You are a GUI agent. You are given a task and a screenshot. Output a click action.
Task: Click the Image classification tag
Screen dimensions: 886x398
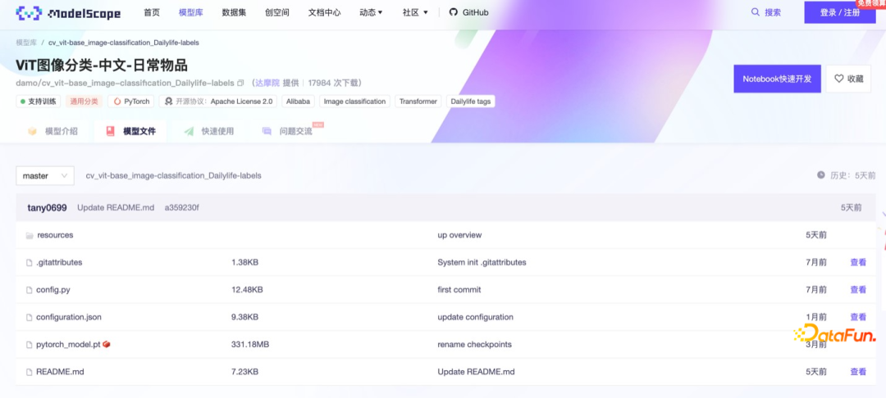tap(354, 102)
